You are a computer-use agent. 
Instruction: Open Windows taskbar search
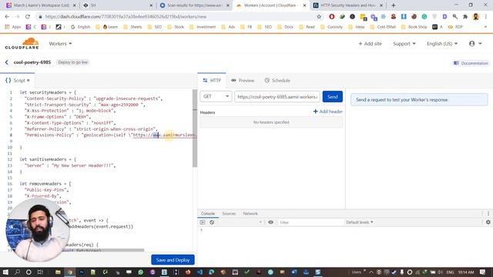17,272
